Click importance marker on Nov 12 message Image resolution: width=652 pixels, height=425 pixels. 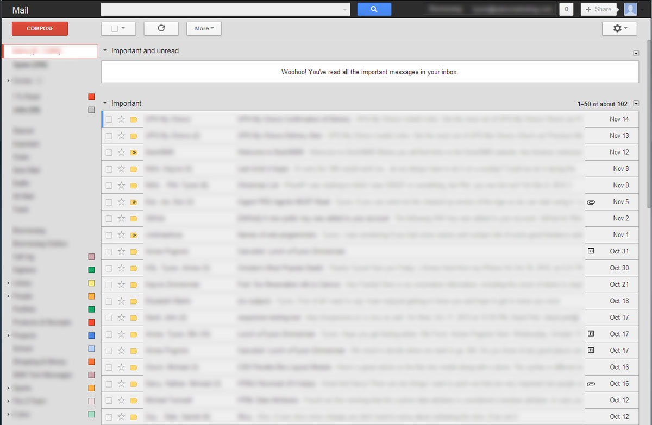click(134, 153)
